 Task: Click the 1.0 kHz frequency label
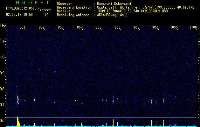click(x=3, y=57)
